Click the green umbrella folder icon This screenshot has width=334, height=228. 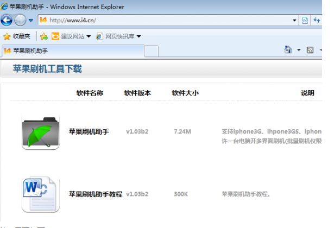coord(41,132)
